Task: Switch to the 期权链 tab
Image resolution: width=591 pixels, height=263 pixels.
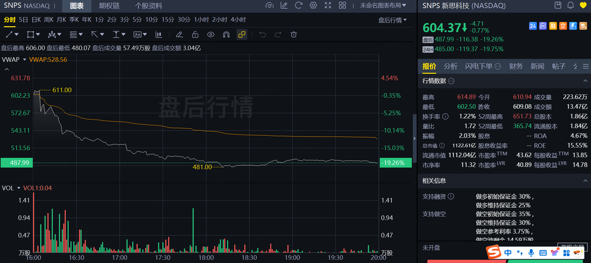Action: click(109, 6)
